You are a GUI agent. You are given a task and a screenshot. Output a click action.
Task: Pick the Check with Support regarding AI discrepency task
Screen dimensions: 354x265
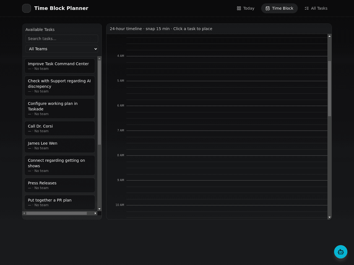tap(60, 86)
